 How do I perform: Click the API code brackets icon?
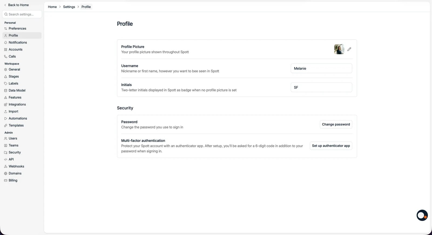coord(6,160)
